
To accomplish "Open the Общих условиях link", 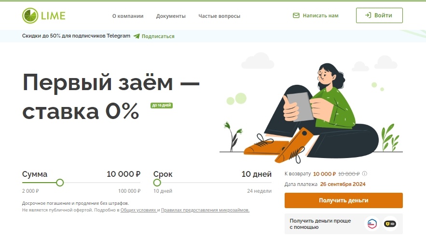I will coord(138,210).
